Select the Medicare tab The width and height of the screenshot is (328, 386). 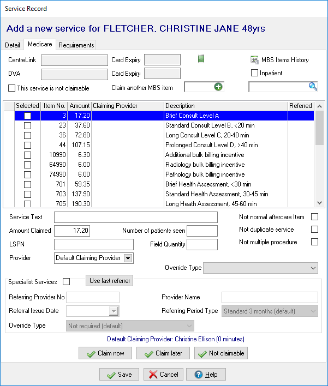[x=40, y=44]
